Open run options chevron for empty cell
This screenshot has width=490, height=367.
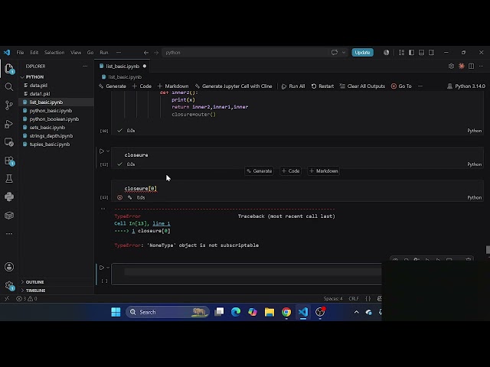[108, 268]
